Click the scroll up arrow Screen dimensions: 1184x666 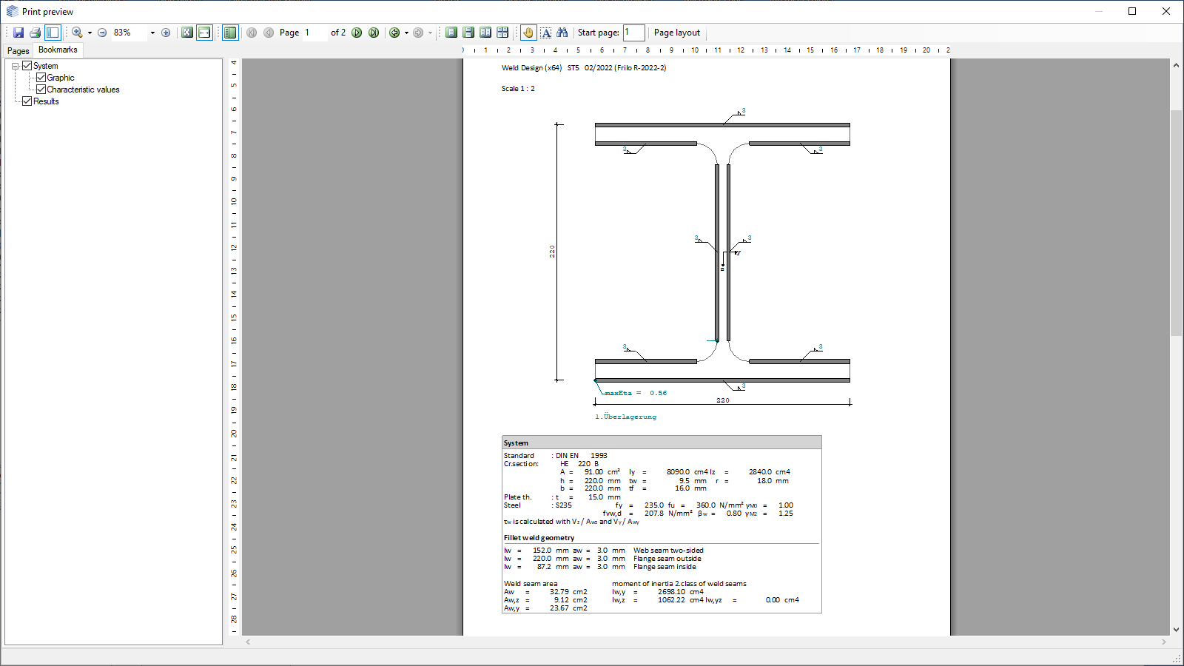pos(1176,65)
